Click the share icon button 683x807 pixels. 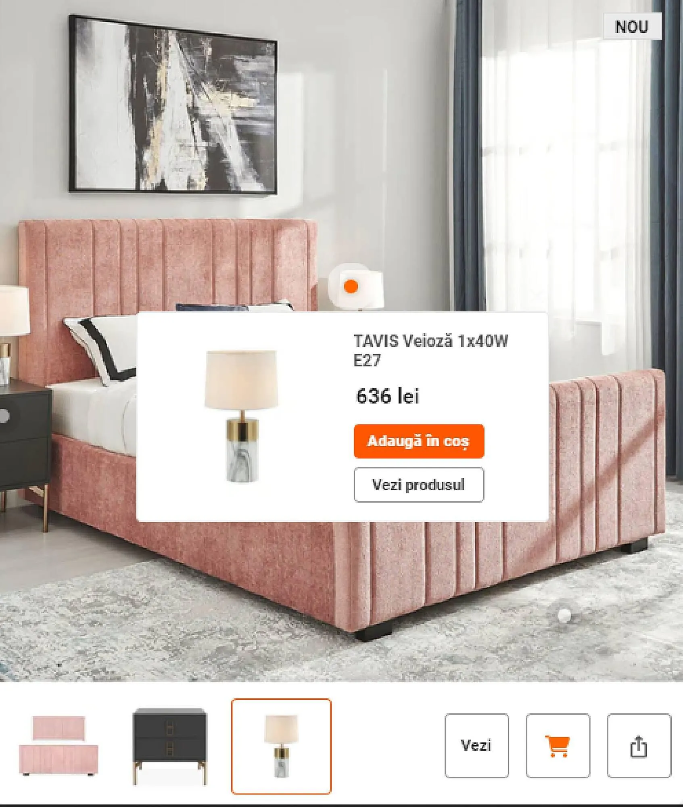coord(639,746)
